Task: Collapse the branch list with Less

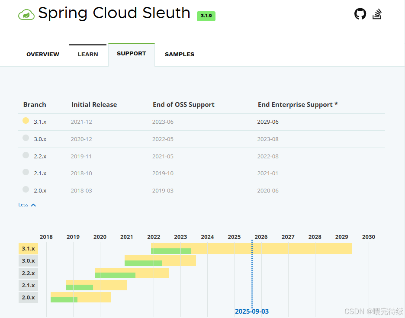Action: click(23, 205)
